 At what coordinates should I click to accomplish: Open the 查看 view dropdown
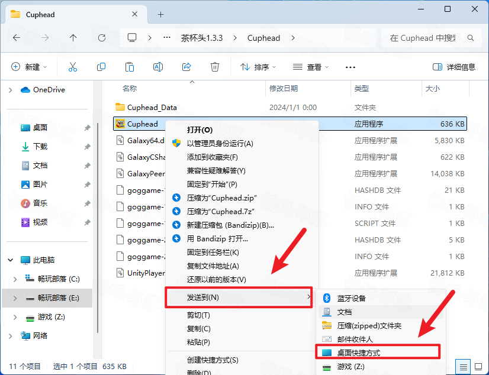click(x=311, y=67)
